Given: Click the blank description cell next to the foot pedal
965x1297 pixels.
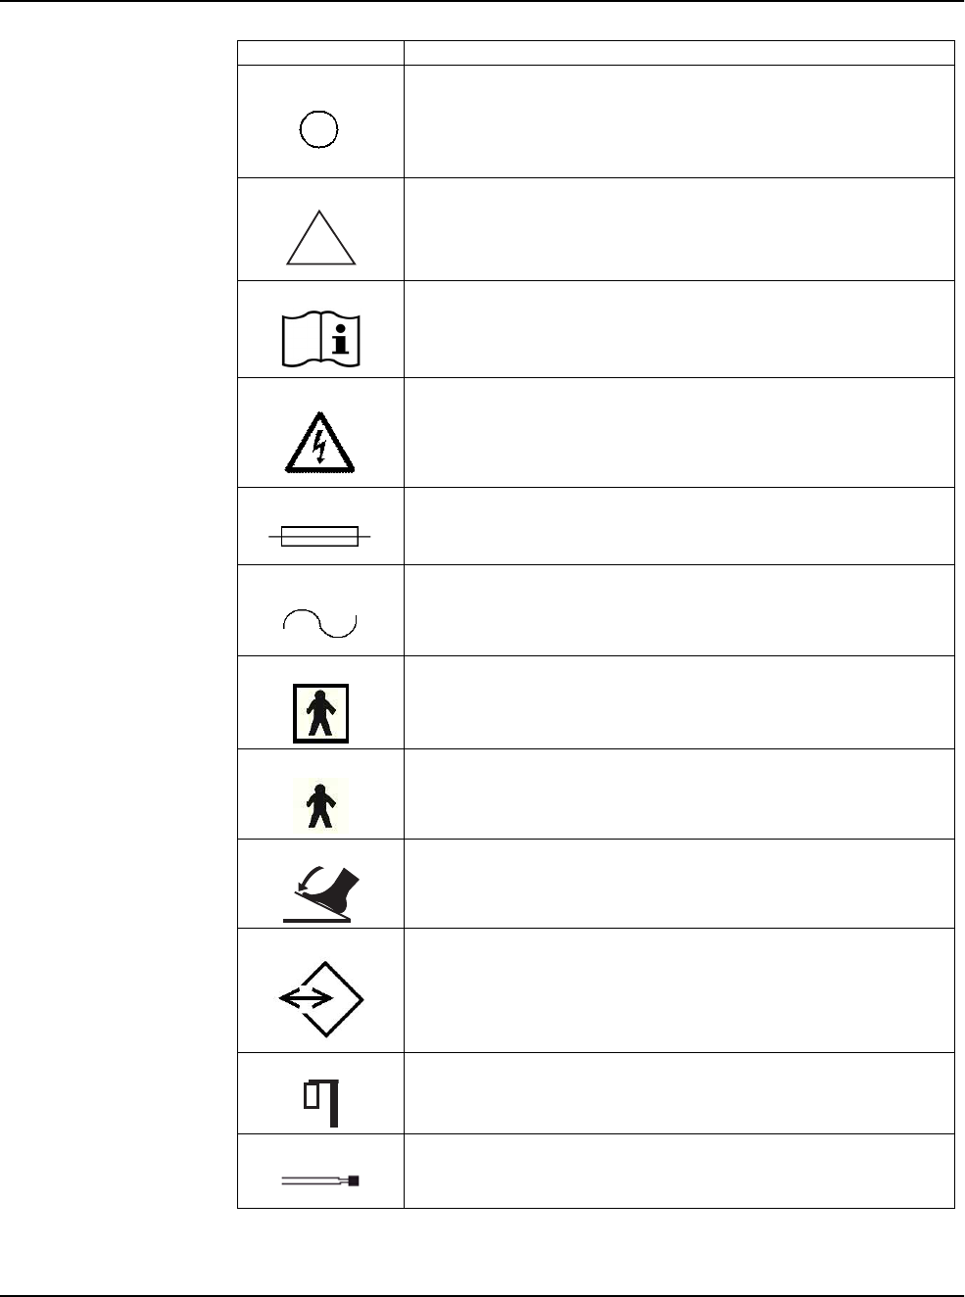Looking at the screenshot, I should click(x=679, y=884).
